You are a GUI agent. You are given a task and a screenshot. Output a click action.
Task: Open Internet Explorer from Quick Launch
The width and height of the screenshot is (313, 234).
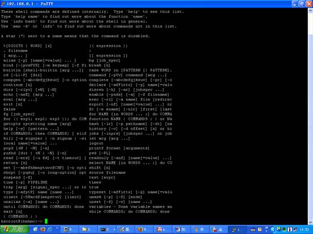coord(50,229)
